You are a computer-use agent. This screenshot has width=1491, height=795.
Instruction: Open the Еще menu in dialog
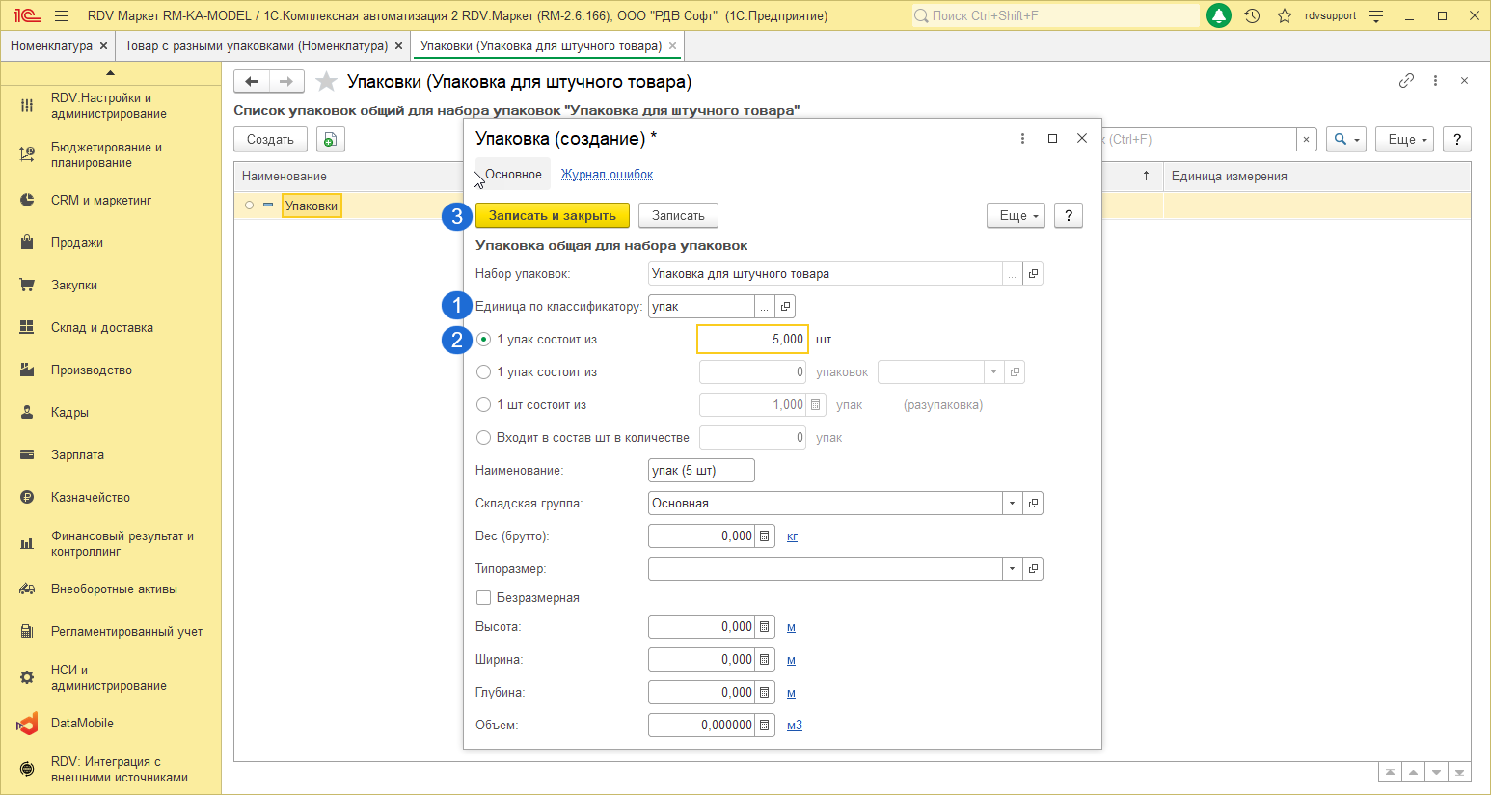coord(1016,216)
